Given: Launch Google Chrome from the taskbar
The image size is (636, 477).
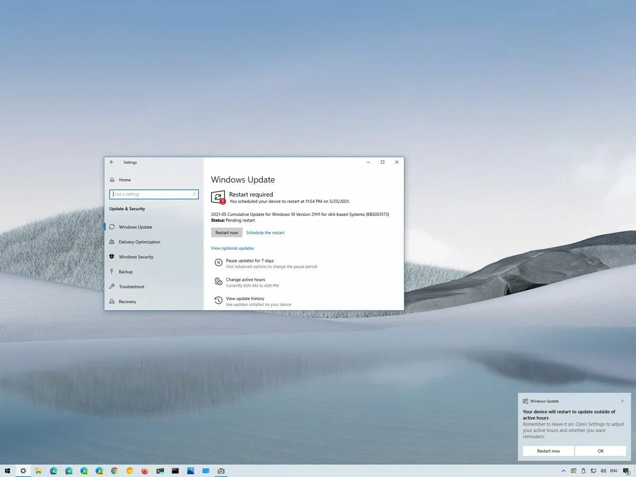Looking at the screenshot, I should pyautogui.click(x=115, y=471).
